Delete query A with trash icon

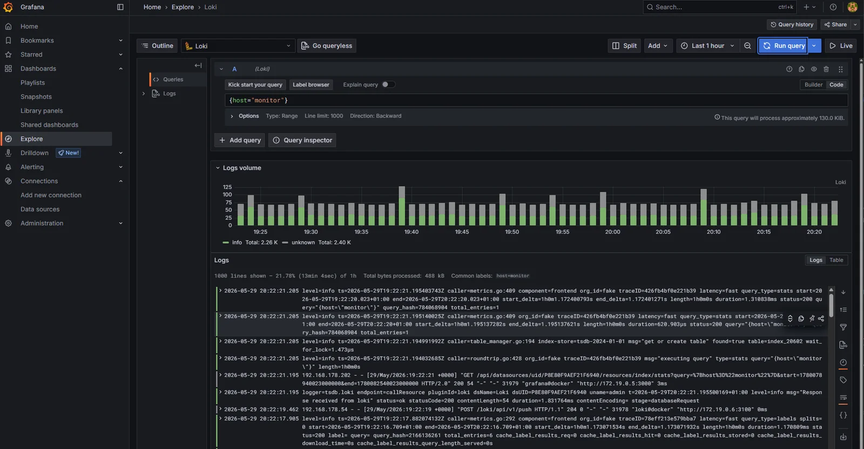pos(826,69)
